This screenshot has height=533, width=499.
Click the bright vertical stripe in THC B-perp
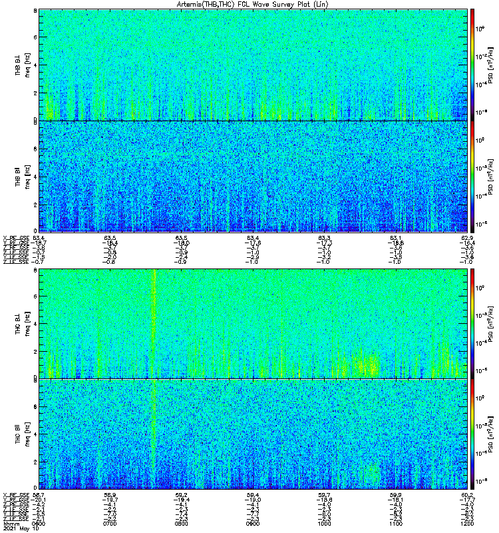(x=154, y=323)
